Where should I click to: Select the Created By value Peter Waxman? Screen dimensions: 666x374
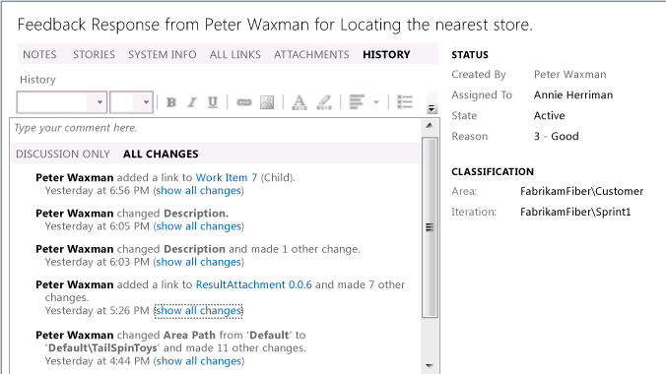click(570, 74)
